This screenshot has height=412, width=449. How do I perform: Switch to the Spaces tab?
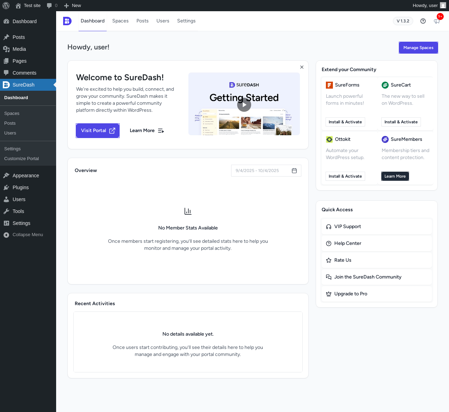click(x=120, y=21)
